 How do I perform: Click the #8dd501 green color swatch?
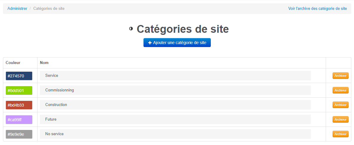point(19,91)
